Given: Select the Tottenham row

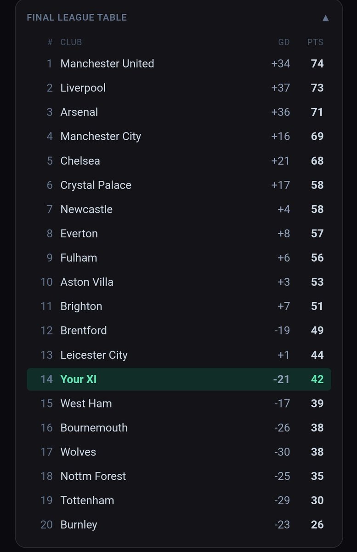Looking at the screenshot, I should pos(179,500).
